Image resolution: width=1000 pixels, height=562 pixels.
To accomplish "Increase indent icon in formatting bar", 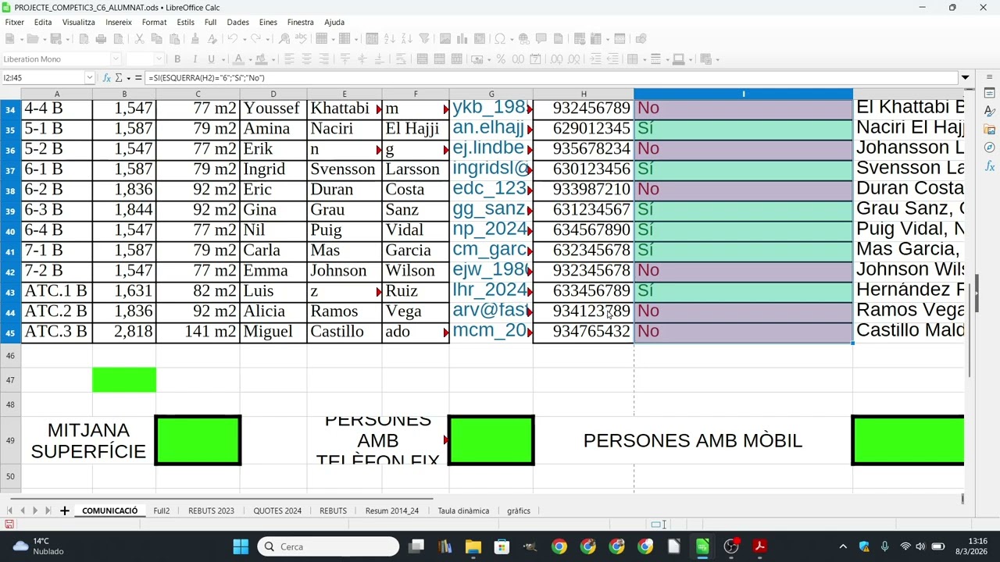I will click(x=595, y=59).
